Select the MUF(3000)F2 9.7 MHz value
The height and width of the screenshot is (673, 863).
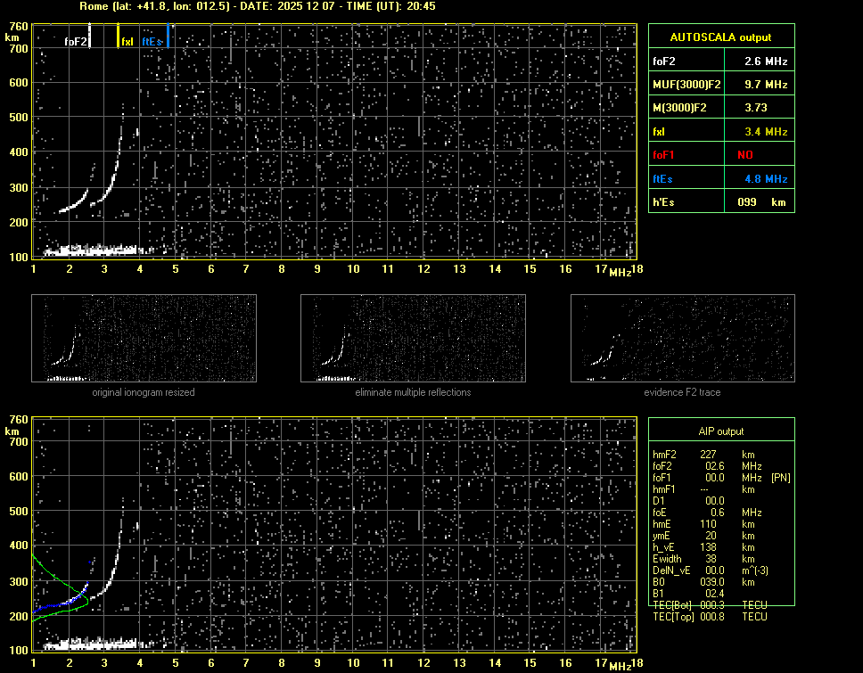pos(766,85)
